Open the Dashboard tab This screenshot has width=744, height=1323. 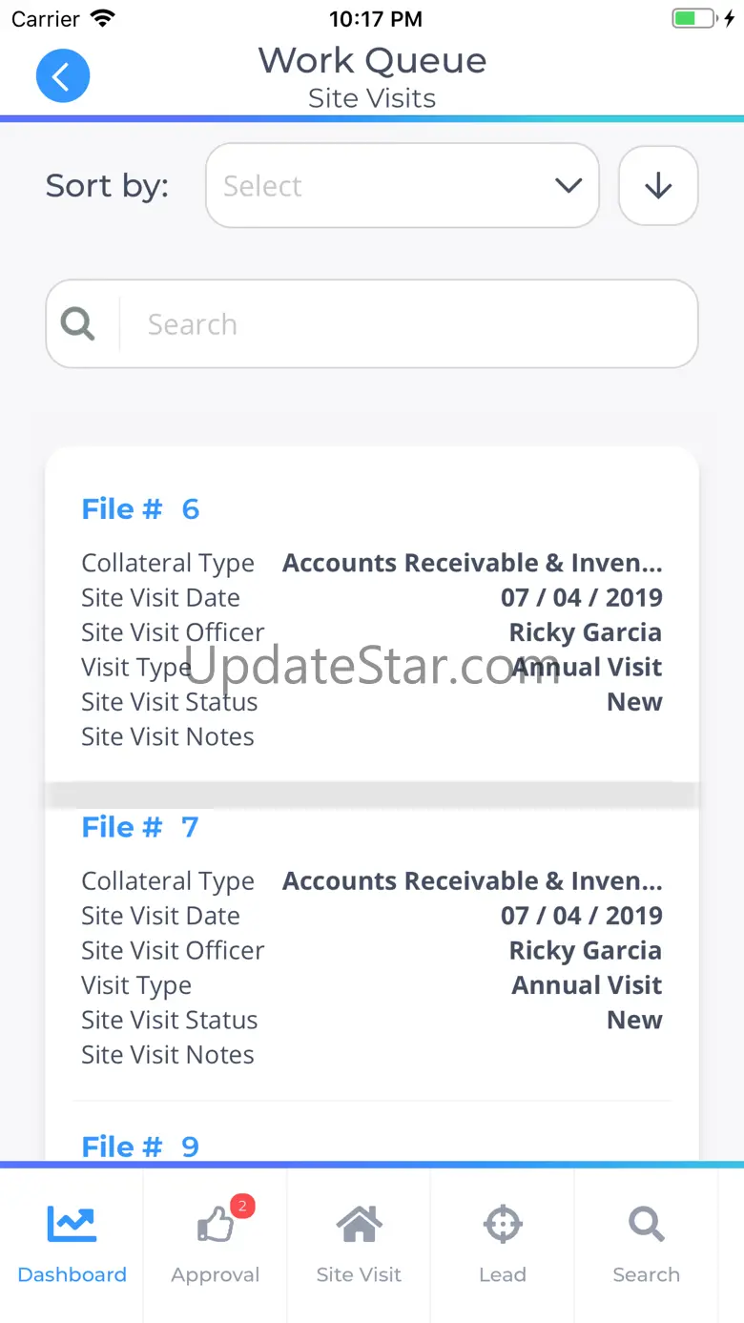tap(72, 1246)
